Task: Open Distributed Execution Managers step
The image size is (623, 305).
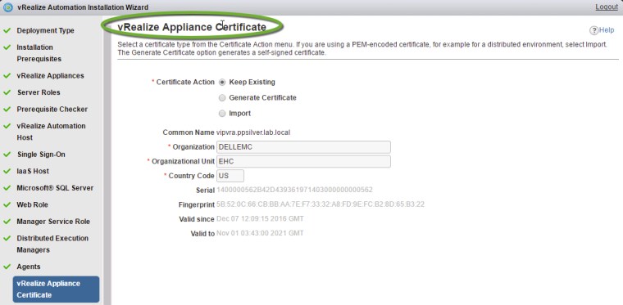Action: click(52, 244)
